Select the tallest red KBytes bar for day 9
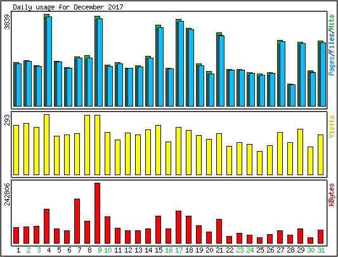This screenshot has height=257, width=338. click(97, 213)
